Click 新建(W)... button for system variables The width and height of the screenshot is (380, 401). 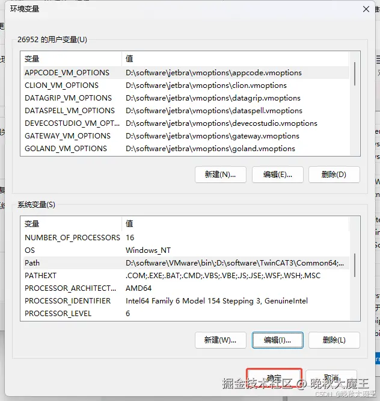[x=221, y=340]
